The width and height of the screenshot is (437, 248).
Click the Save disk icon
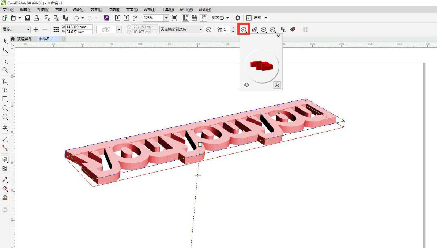click(x=27, y=18)
